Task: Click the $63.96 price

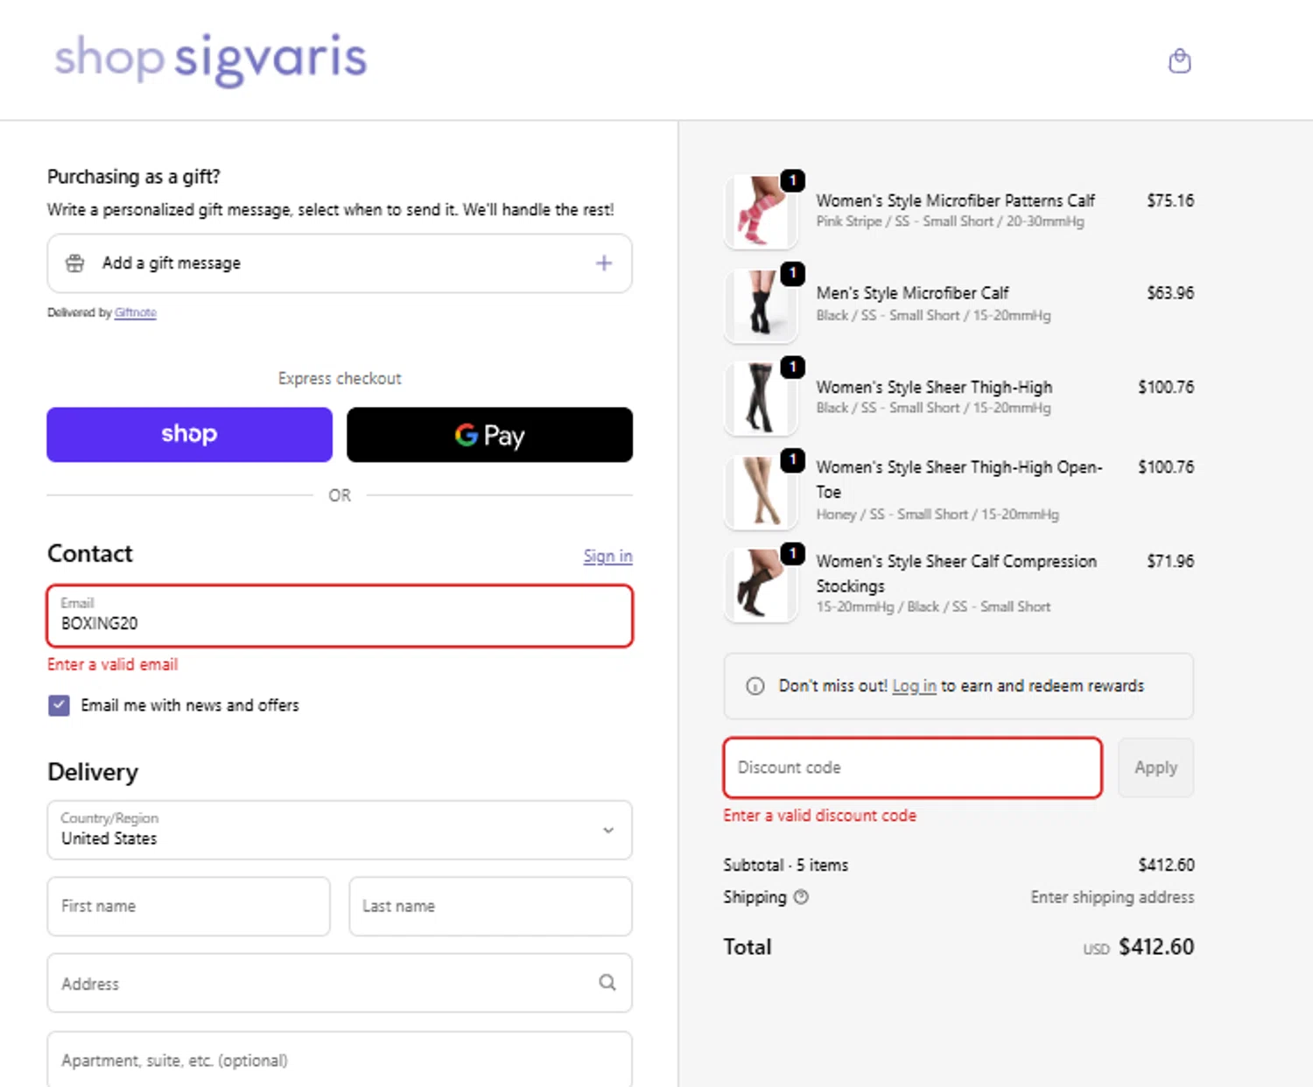Action: pos(1170,293)
